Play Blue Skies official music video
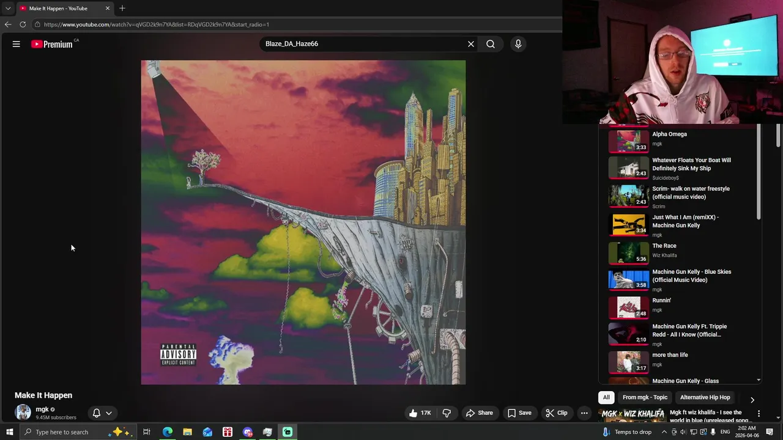This screenshot has height=440, width=783. pos(679,280)
